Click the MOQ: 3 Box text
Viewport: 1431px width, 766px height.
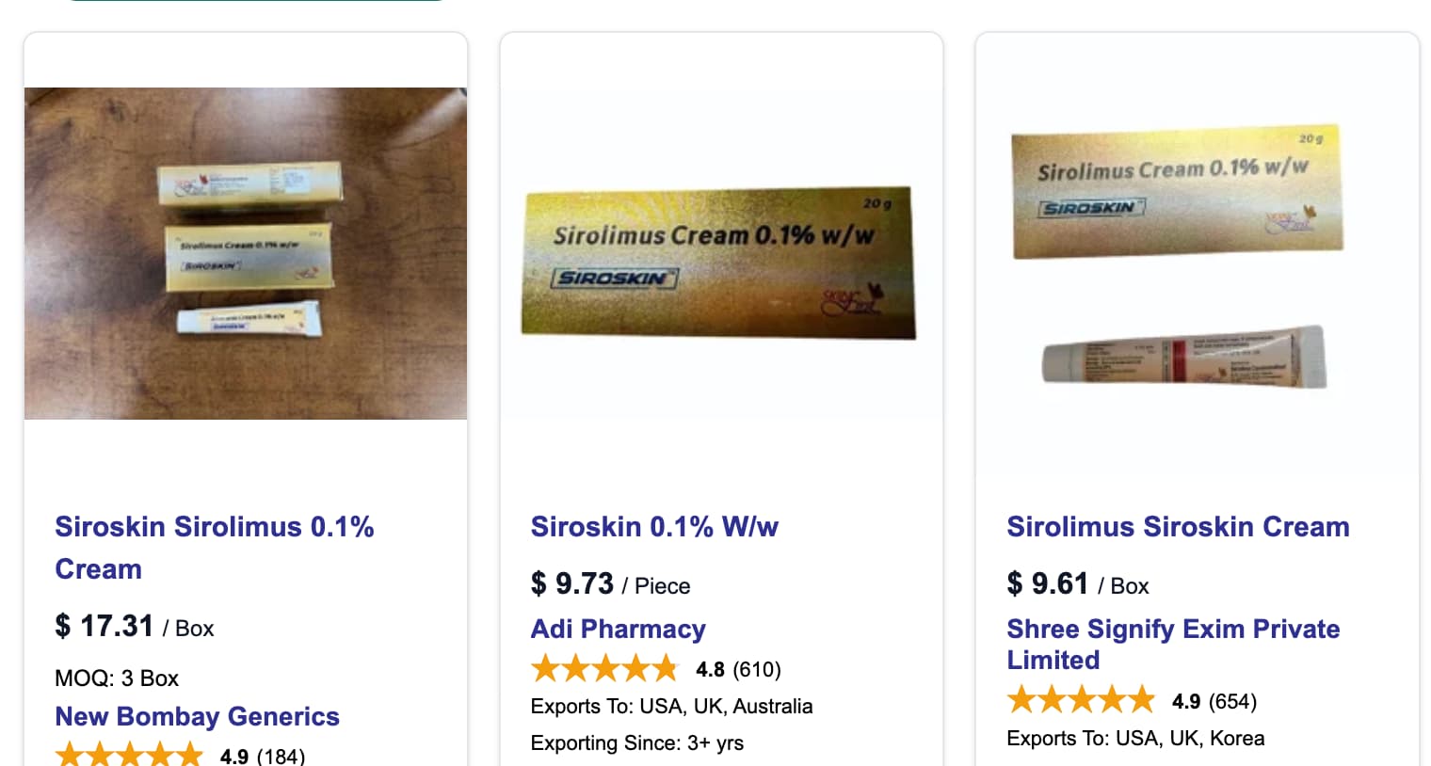click(117, 678)
